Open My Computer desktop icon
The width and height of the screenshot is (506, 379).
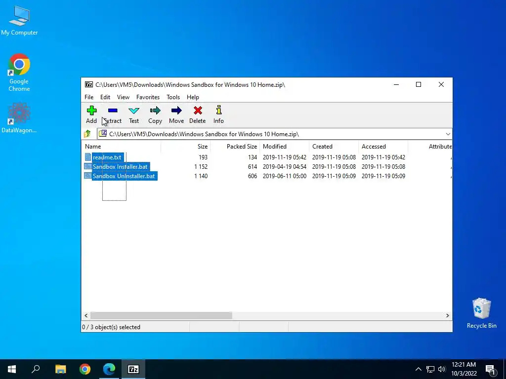19,20
